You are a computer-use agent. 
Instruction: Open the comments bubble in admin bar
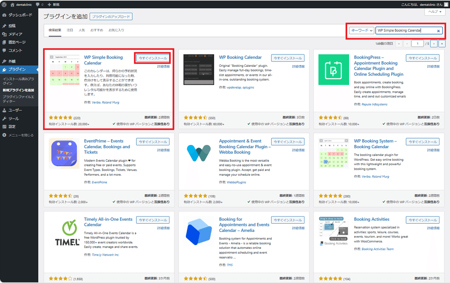[x=39, y=4]
